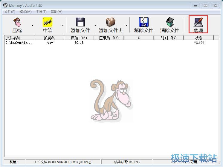
Task: Open the 选项 options icon
Action: (x=198, y=22)
